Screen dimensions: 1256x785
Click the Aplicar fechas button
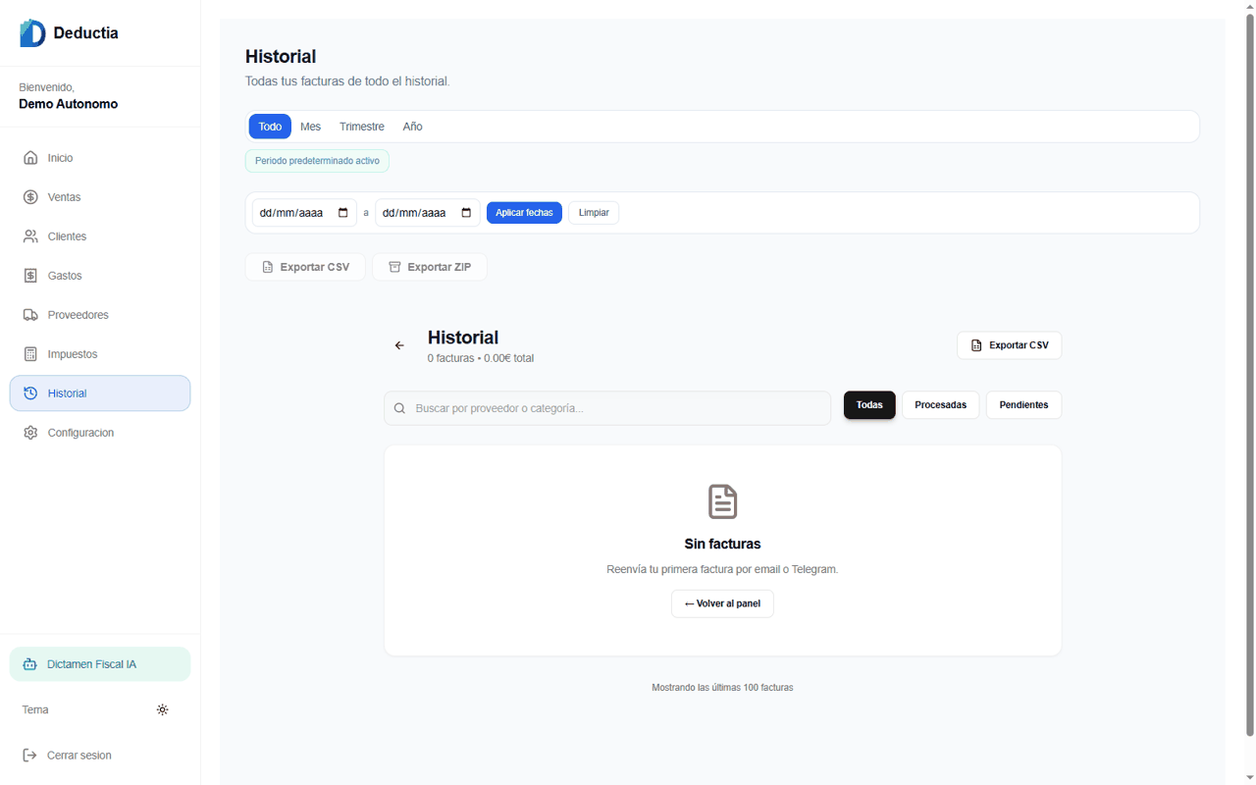[x=524, y=212]
